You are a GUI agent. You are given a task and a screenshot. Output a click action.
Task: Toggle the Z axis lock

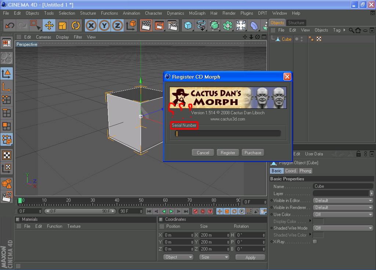point(117,25)
